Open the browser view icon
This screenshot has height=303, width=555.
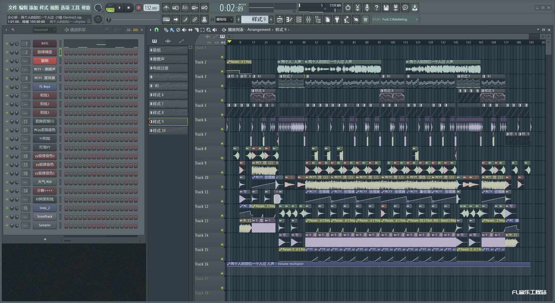(318, 20)
